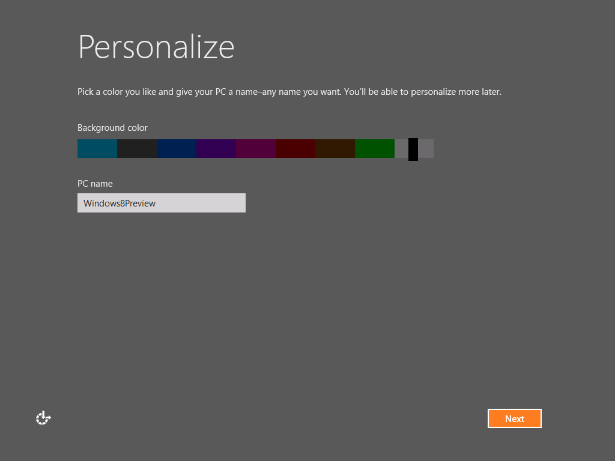Open the Ease of Access icon
This screenshot has height=461, width=615.
pos(43,418)
